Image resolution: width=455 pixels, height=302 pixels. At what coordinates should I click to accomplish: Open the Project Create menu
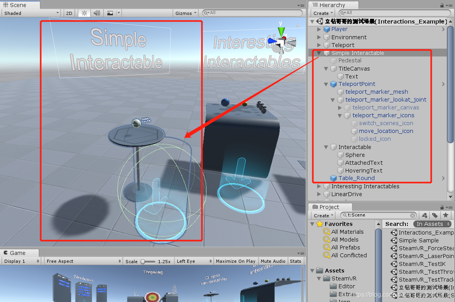[x=323, y=215]
